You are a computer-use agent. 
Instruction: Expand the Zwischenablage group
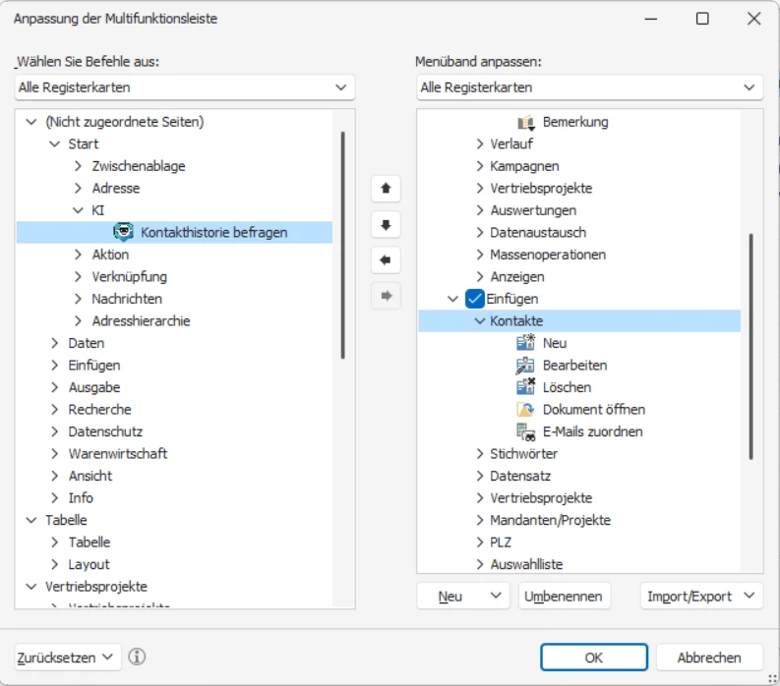(78, 166)
